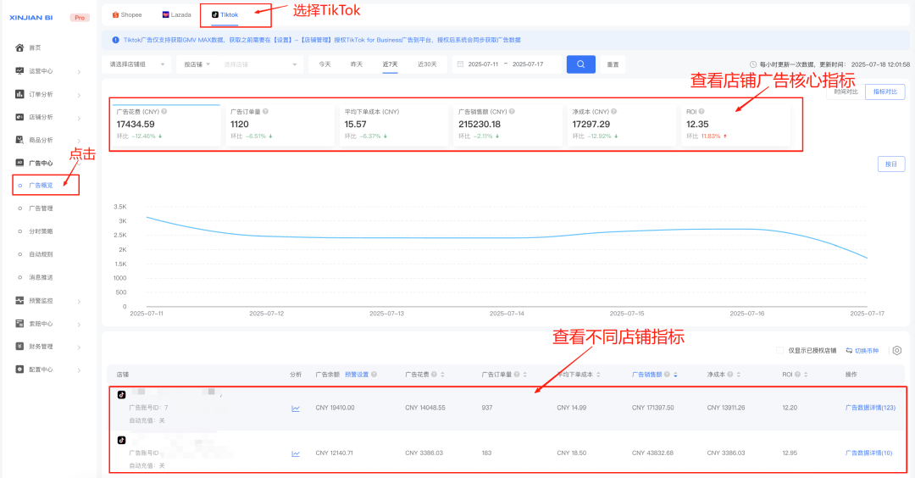Sort table by ROI column arrows
This screenshot has height=478, width=915.
point(806,375)
